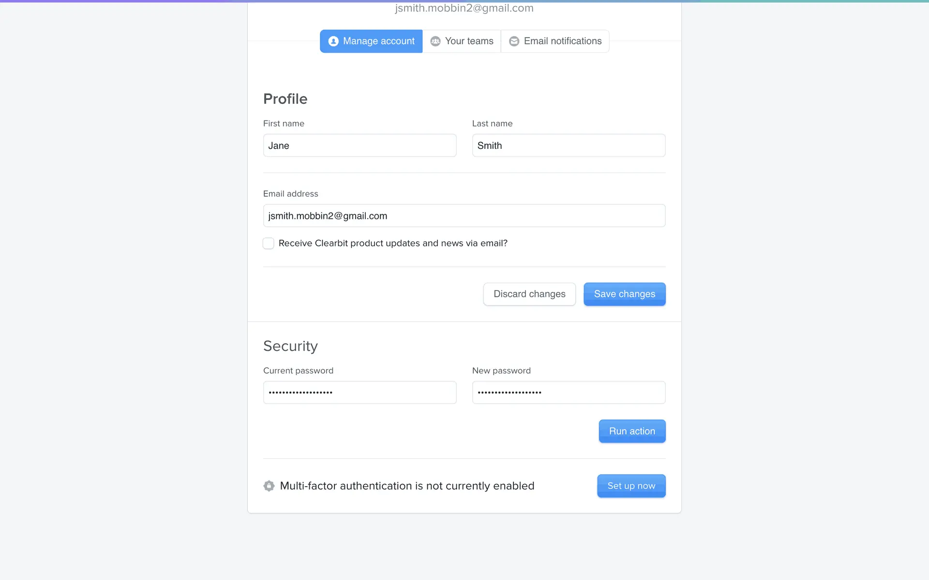The height and width of the screenshot is (580, 929).
Task: Click into the Last name field with Smith
Action: point(569,145)
